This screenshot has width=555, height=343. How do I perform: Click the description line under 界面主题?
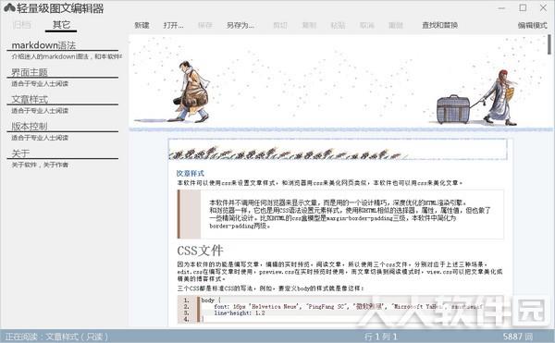pos(40,84)
